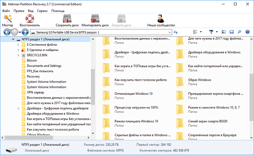Screen dimensions: 254x155
Task: Click the tree panel vertical scrollbar thumb
Action: (x=93, y=87)
